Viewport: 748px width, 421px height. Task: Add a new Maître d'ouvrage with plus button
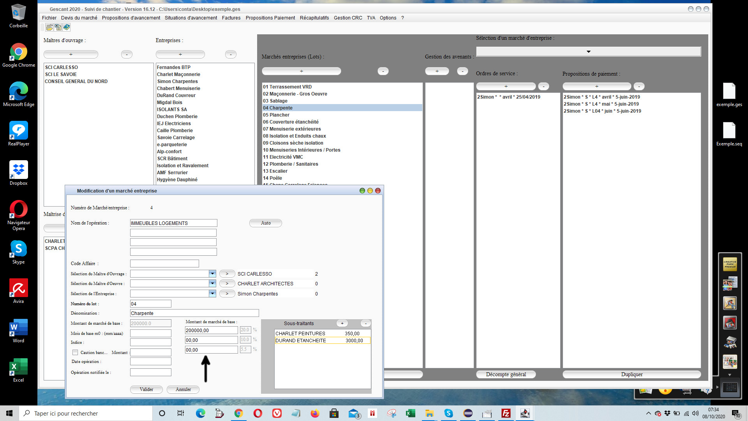point(71,55)
